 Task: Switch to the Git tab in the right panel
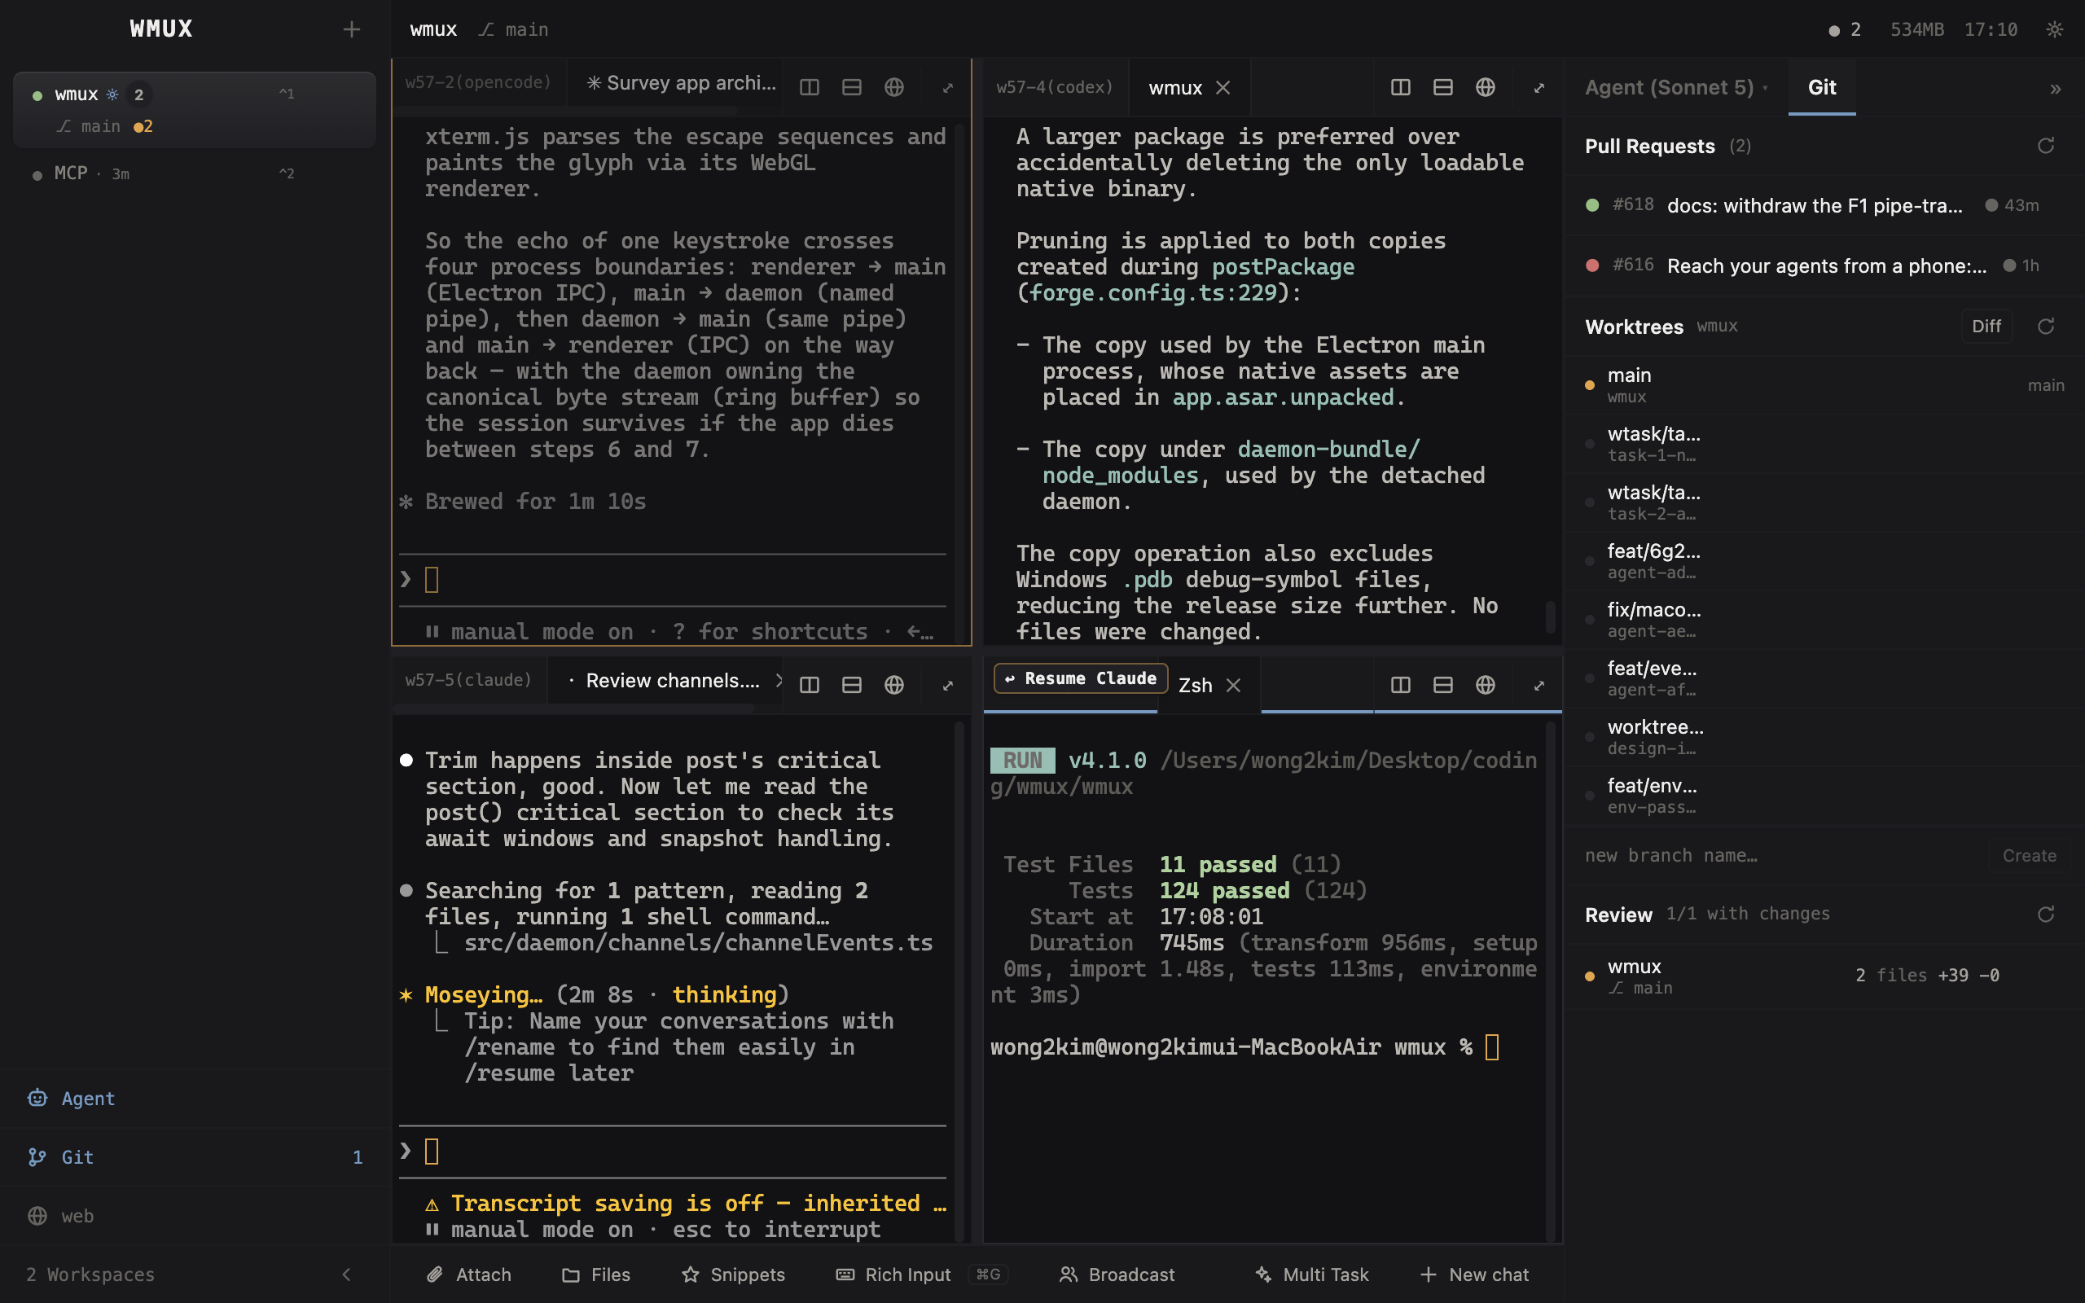[x=1821, y=87]
